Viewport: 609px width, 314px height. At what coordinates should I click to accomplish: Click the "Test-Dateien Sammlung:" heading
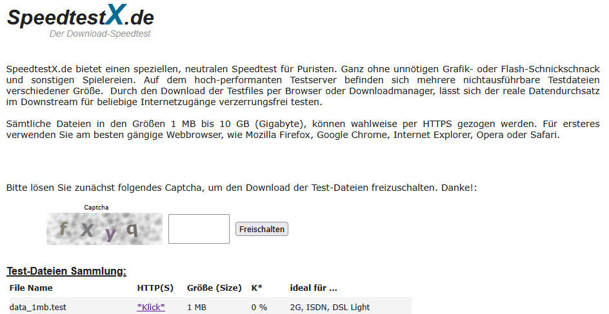[66, 271]
